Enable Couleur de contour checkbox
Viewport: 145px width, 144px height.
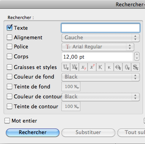click(10, 96)
